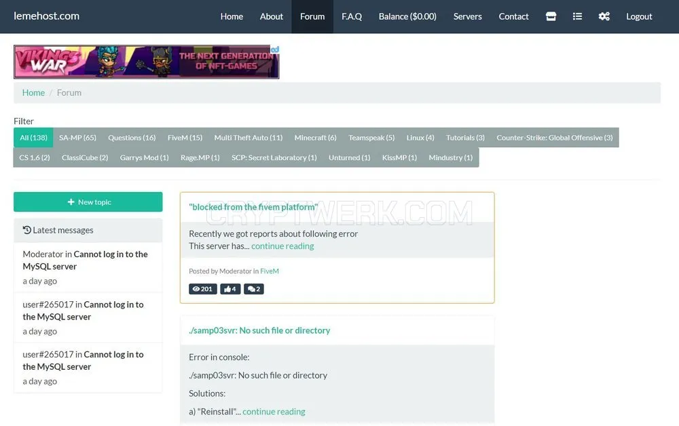679x426 pixels.
Task: Filter by Counter-Strike: Global Offensive (3)
Action: (555, 138)
